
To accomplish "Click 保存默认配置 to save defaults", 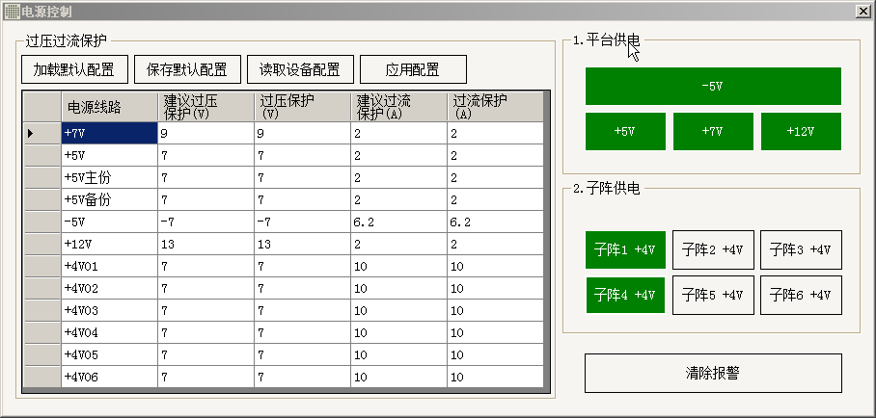I will [x=187, y=69].
